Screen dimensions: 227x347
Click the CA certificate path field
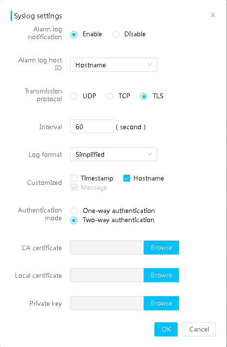[x=107, y=247]
